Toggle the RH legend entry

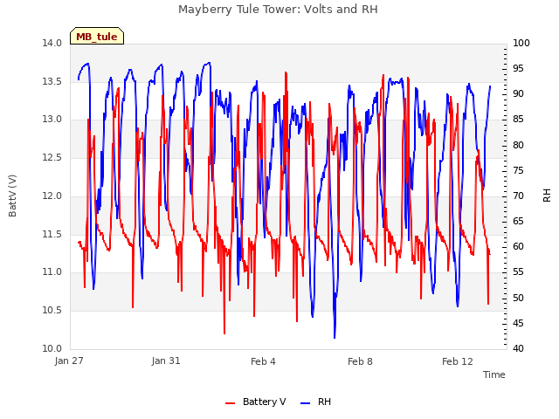pos(316,402)
